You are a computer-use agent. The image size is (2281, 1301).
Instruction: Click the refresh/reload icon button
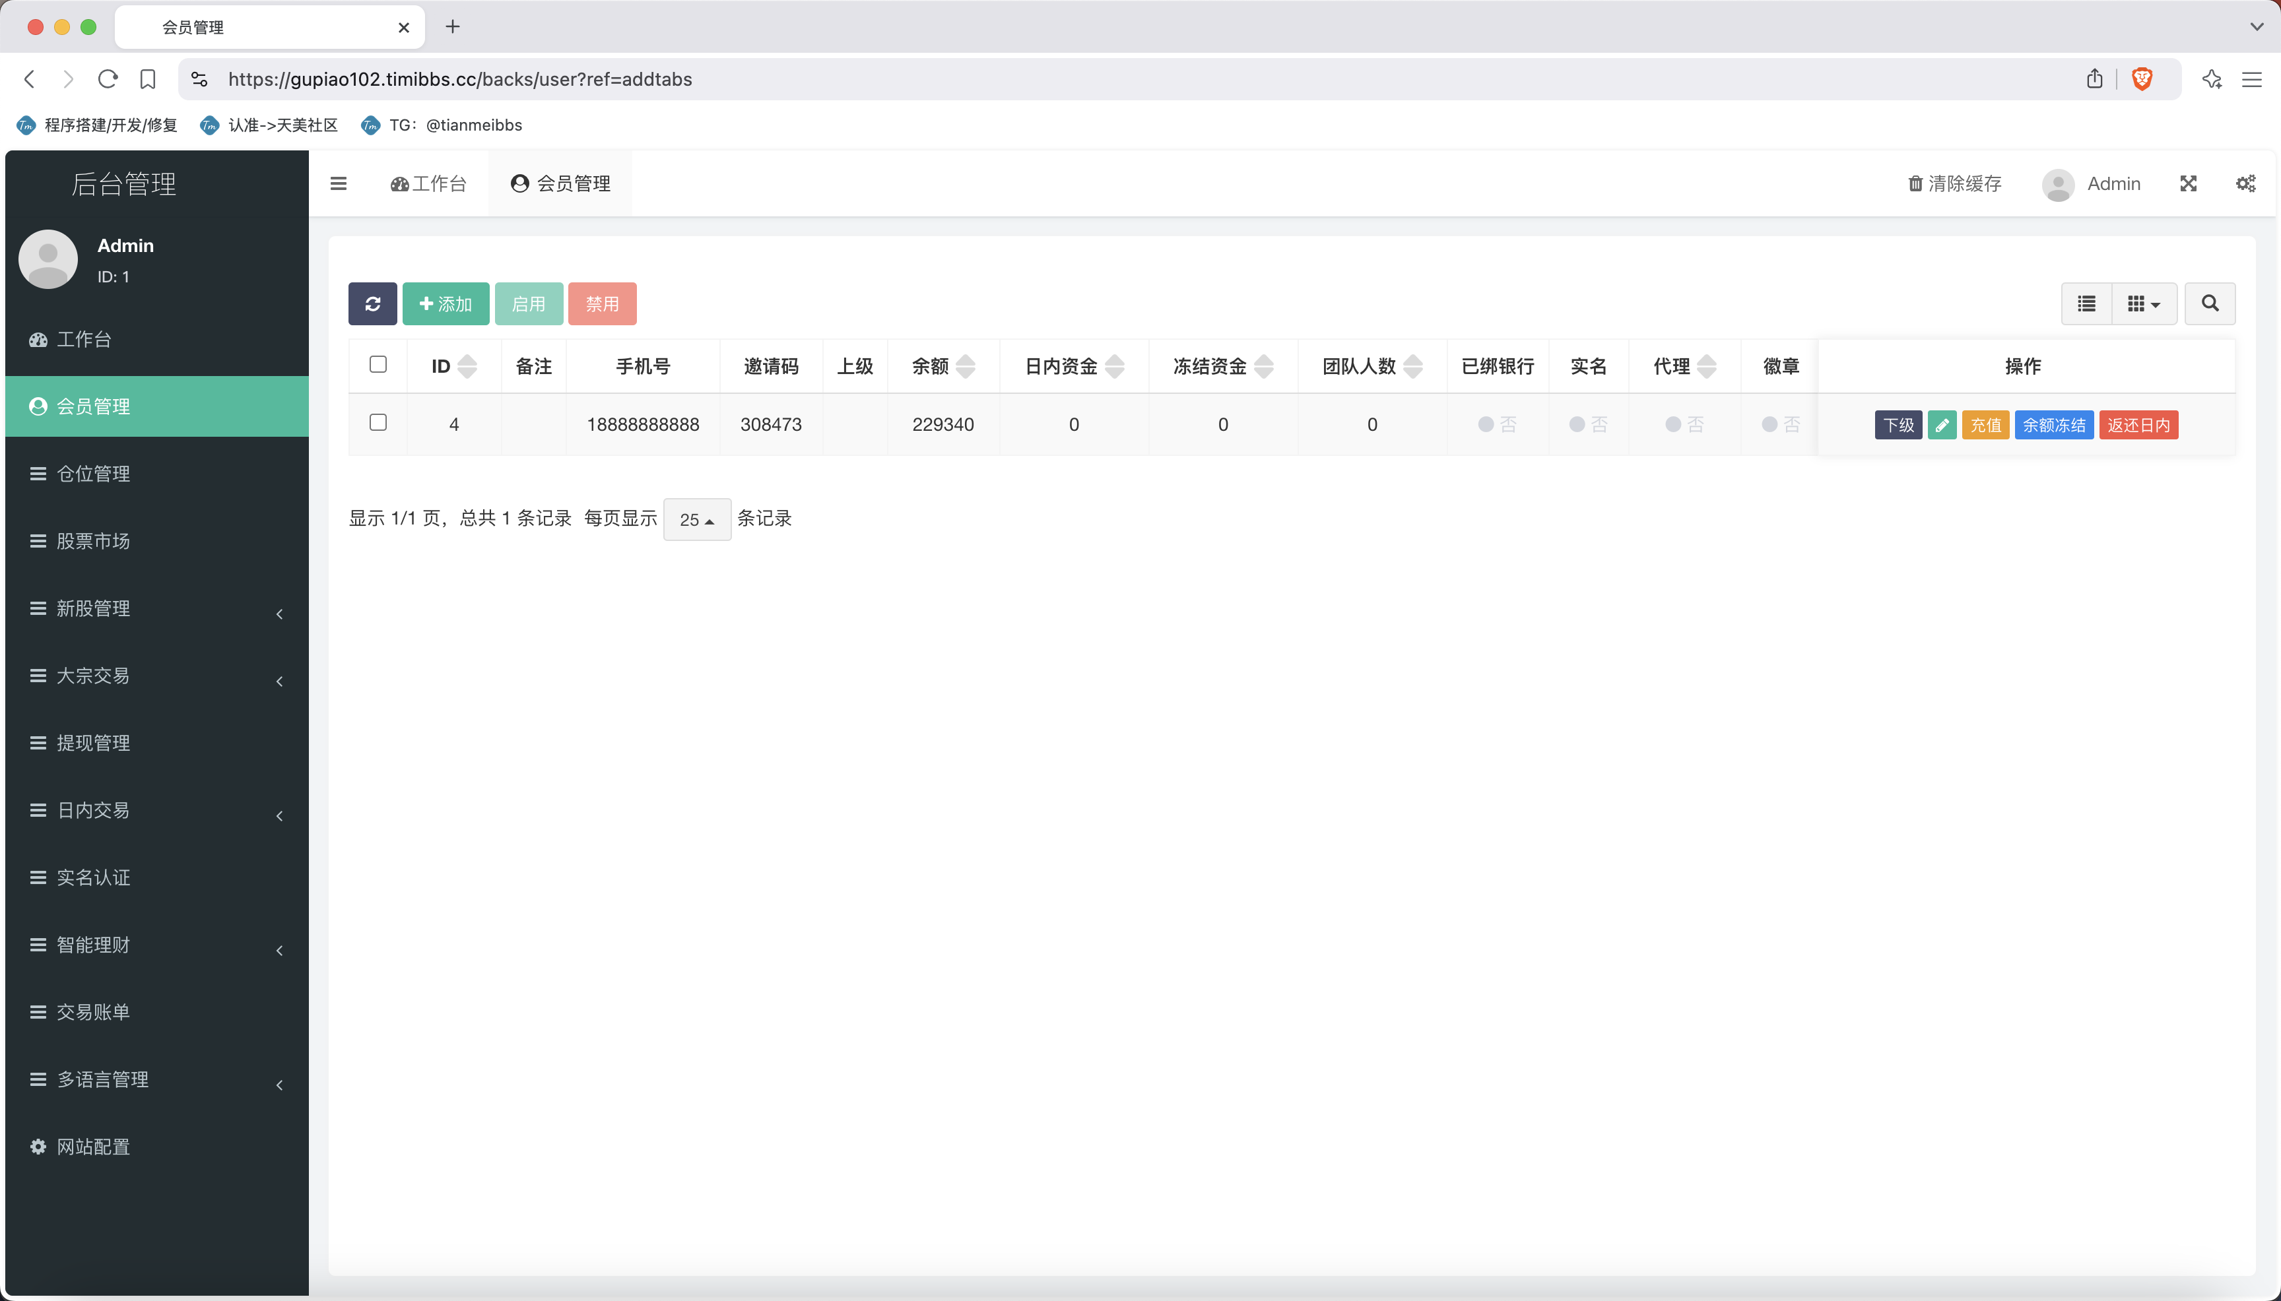(x=374, y=303)
